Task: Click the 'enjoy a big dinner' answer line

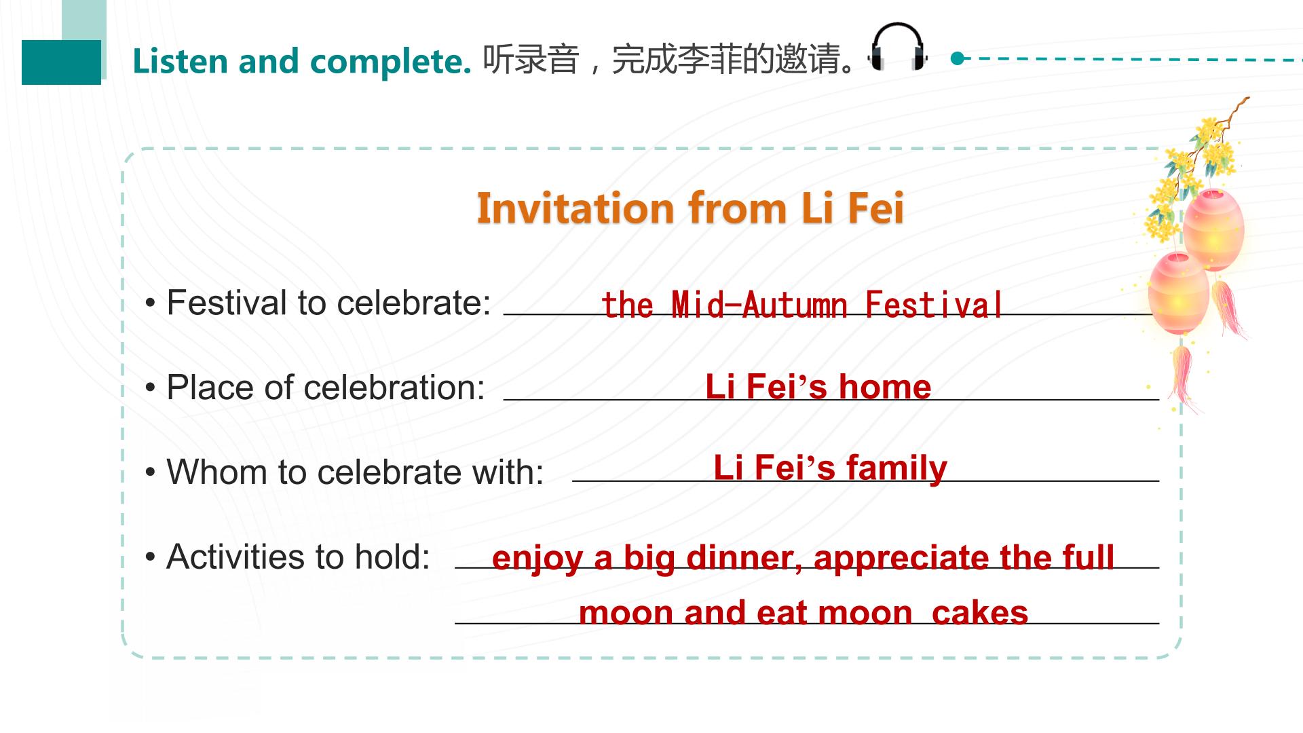Action: pos(804,558)
